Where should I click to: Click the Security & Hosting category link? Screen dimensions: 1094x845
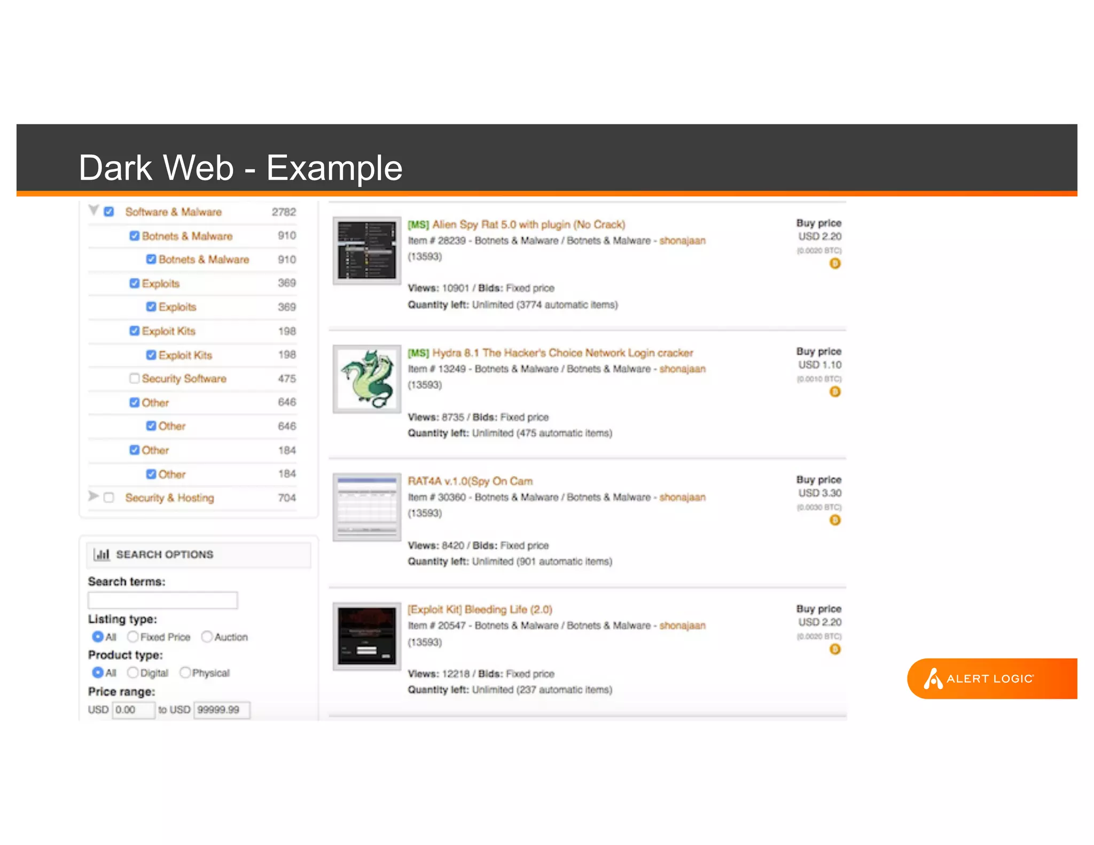click(x=169, y=498)
